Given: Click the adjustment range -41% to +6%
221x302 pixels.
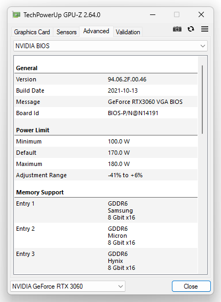Looking at the screenshot, I should tap(125, 175).
